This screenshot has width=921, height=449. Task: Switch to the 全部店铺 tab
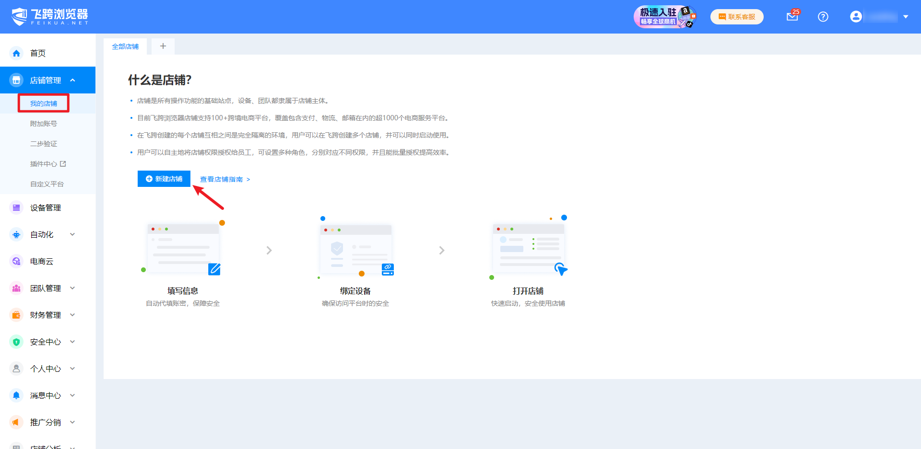pyautogui.click(x=125, y=46)
